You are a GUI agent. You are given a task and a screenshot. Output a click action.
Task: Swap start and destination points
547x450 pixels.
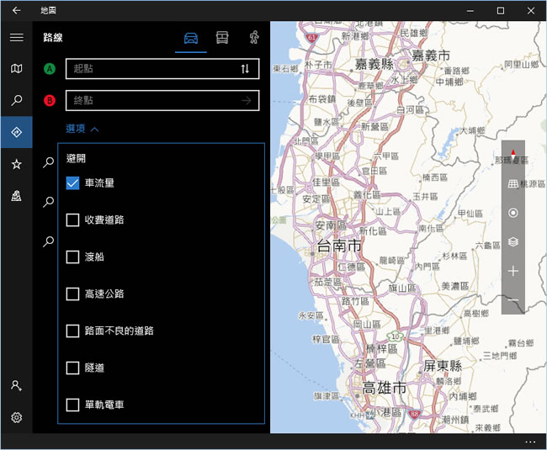pyautogui.click(x=245, y=69)
